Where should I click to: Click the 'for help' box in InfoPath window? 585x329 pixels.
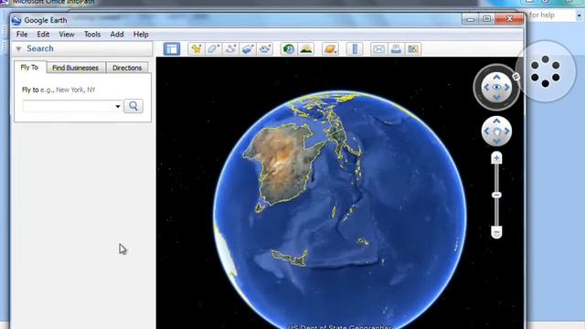coord(552,16)
